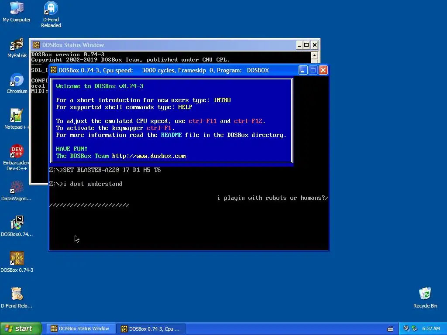The image size is (447, 335).
Task: Open the Start menu
Action: (21, 328)
